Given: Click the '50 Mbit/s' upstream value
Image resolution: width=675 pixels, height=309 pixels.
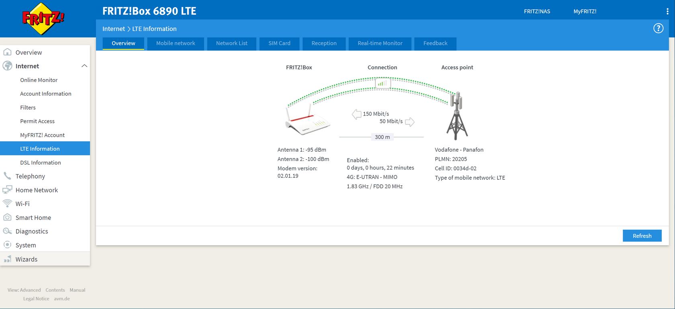Looking at the screenshot, I should pyautogui.click(x=391, y=121).
